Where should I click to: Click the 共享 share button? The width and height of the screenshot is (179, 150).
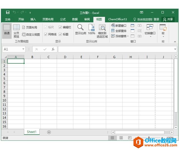tap(168, 19)
